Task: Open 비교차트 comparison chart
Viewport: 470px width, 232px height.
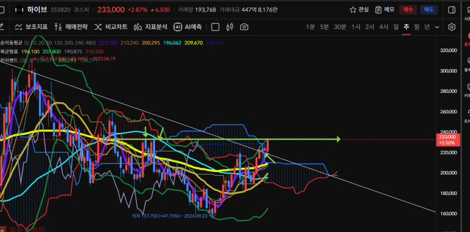Action: click(111, 27)
